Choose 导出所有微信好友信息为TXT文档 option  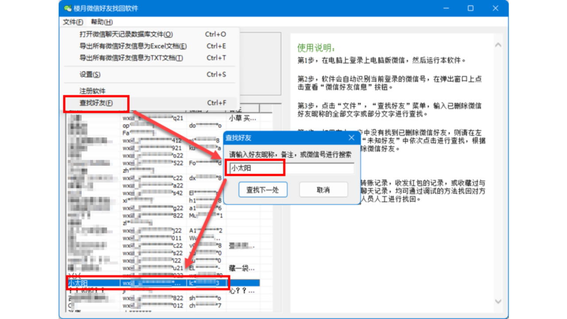131,58
